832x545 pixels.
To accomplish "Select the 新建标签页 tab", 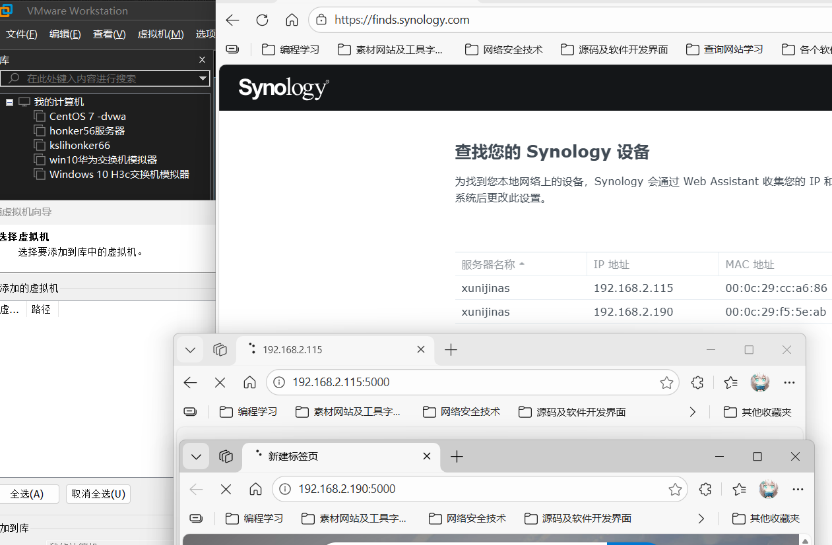I will (340, 456).
